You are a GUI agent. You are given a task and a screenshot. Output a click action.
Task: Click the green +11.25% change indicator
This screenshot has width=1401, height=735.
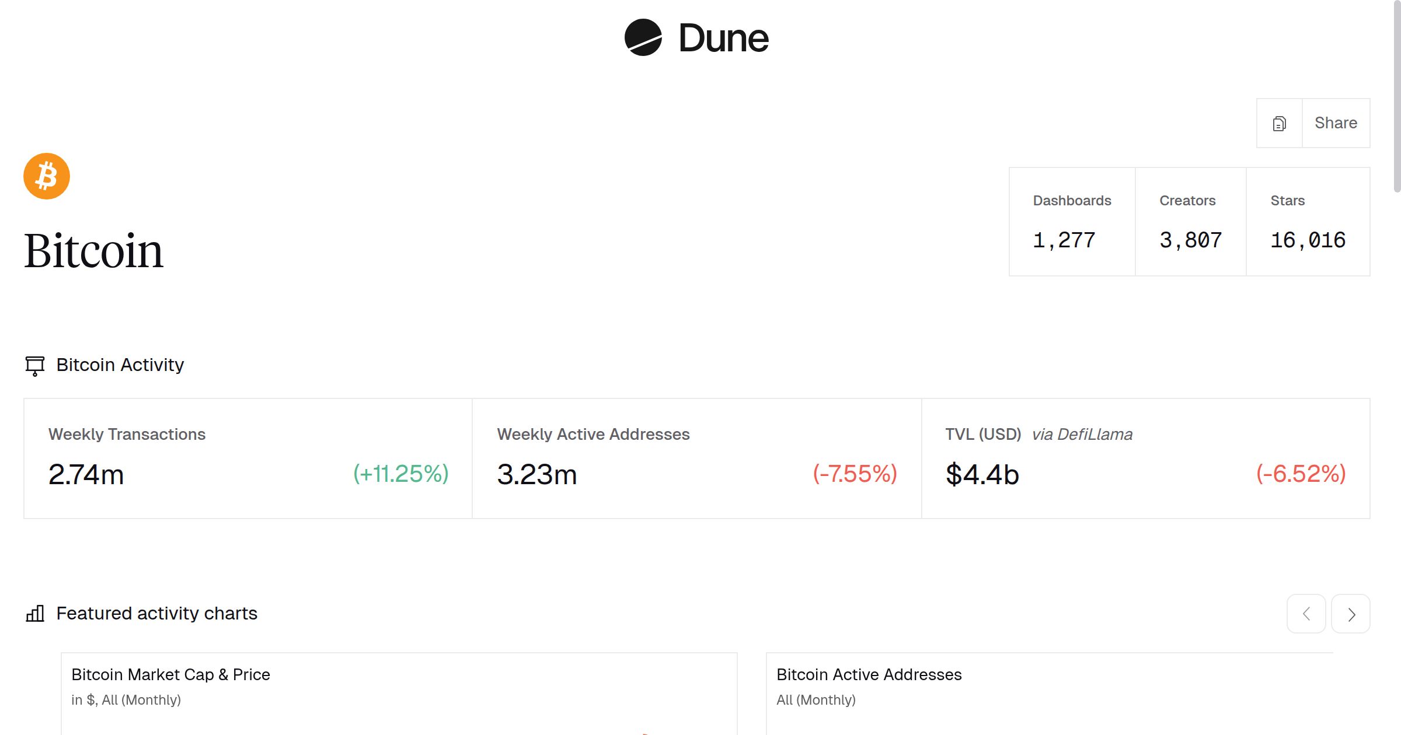[401, 474]
